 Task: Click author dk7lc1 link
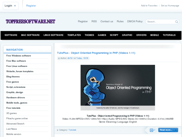[x=70, y=58]
